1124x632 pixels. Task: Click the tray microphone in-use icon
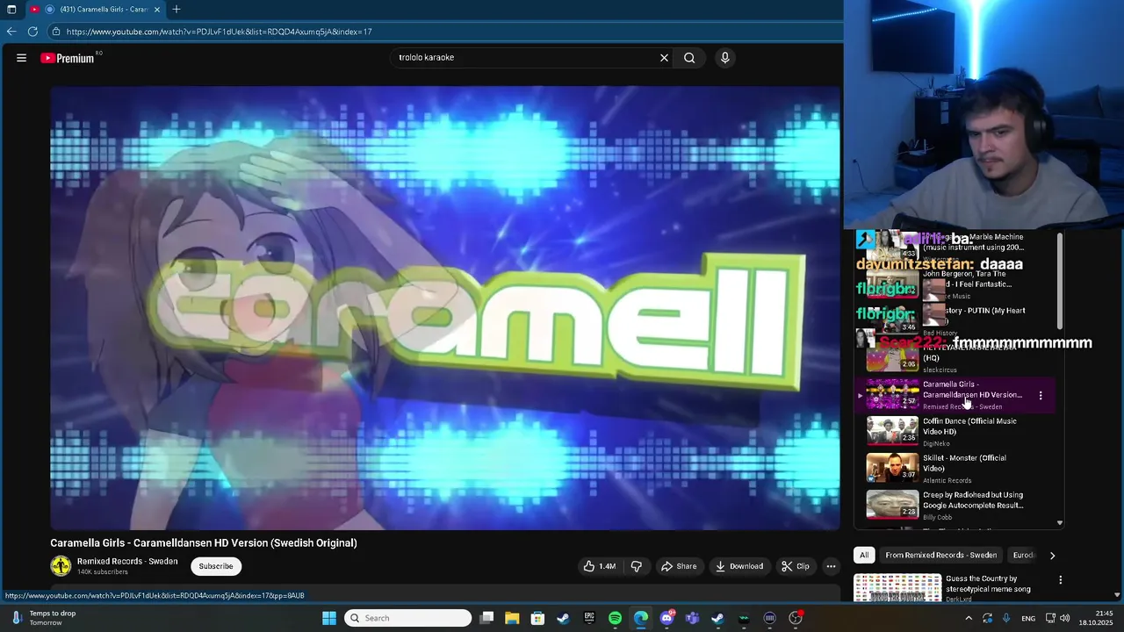[1006, 618]
